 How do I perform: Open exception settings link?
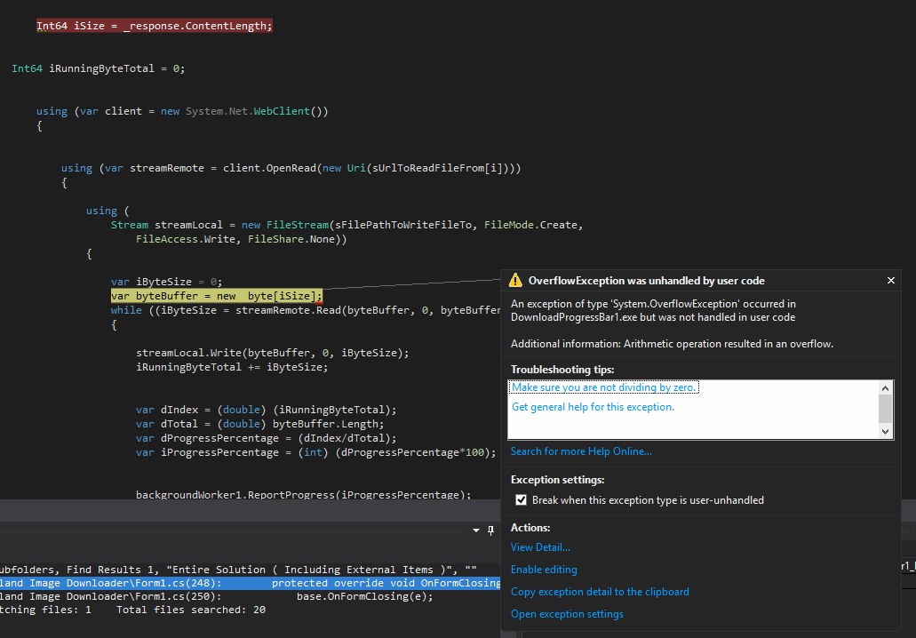click(x=567, y=614)
